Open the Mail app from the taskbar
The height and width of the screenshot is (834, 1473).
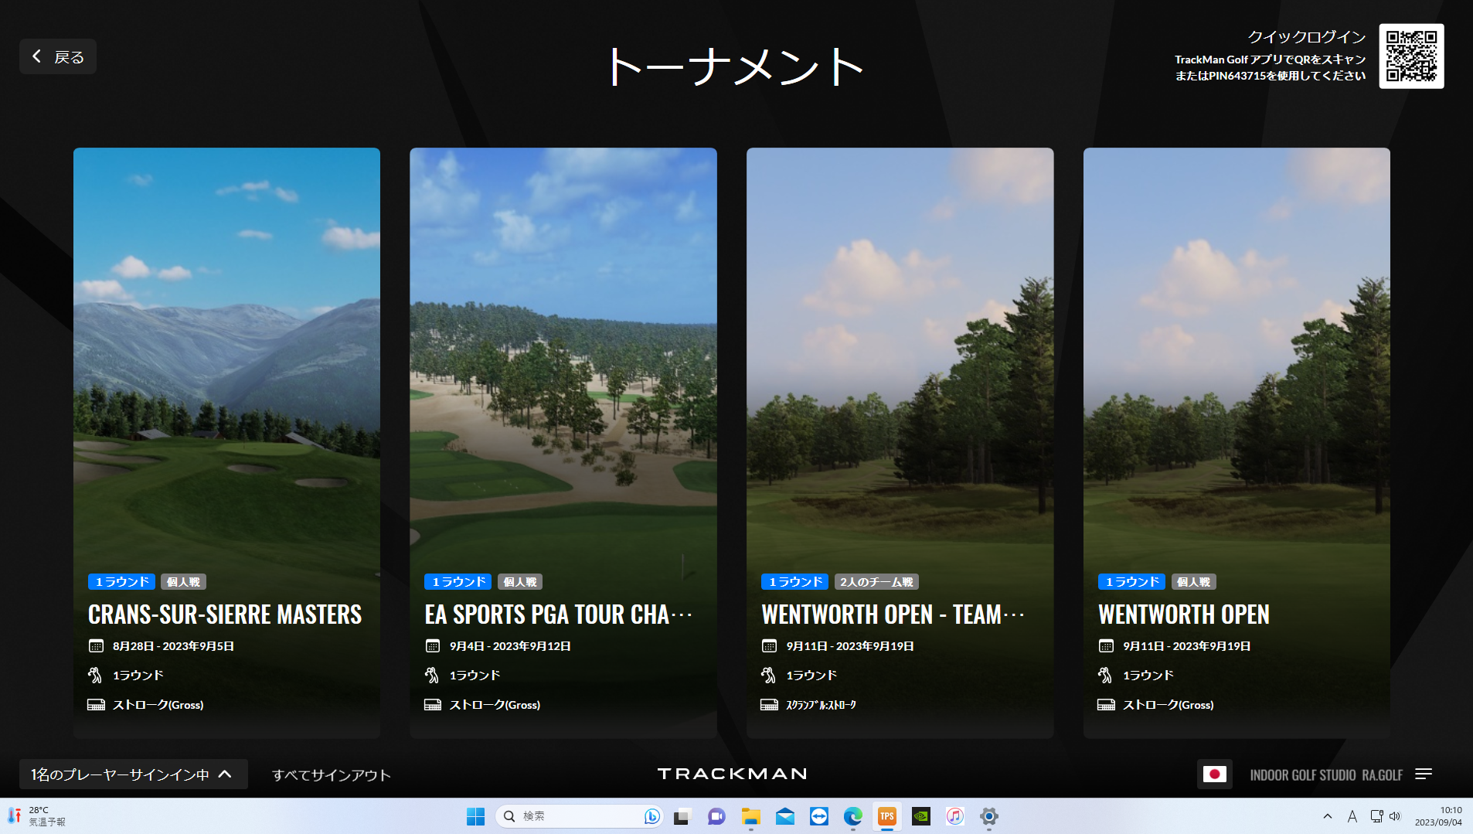785,816
